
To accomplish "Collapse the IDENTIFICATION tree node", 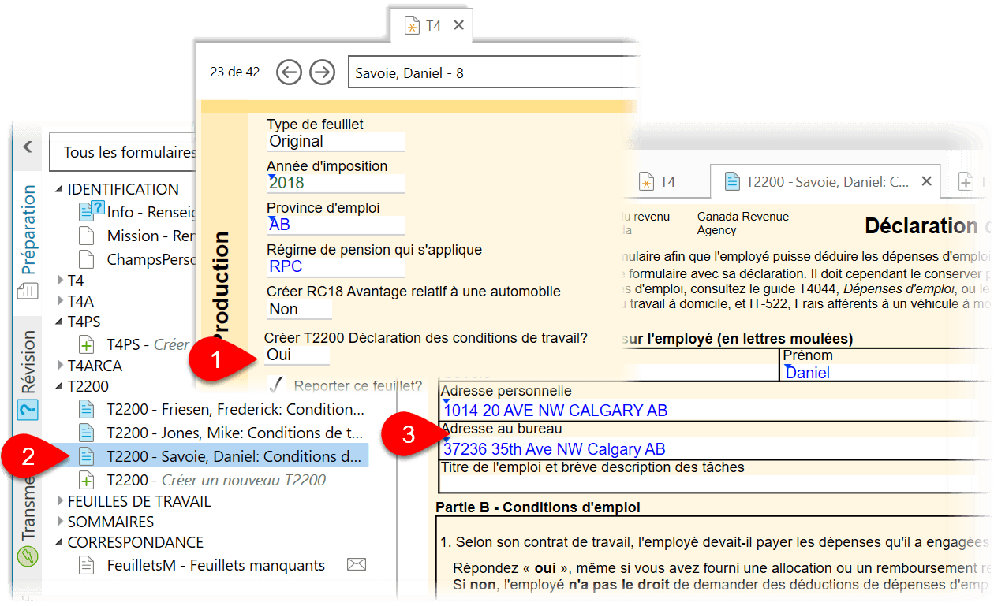I will 58,189.
